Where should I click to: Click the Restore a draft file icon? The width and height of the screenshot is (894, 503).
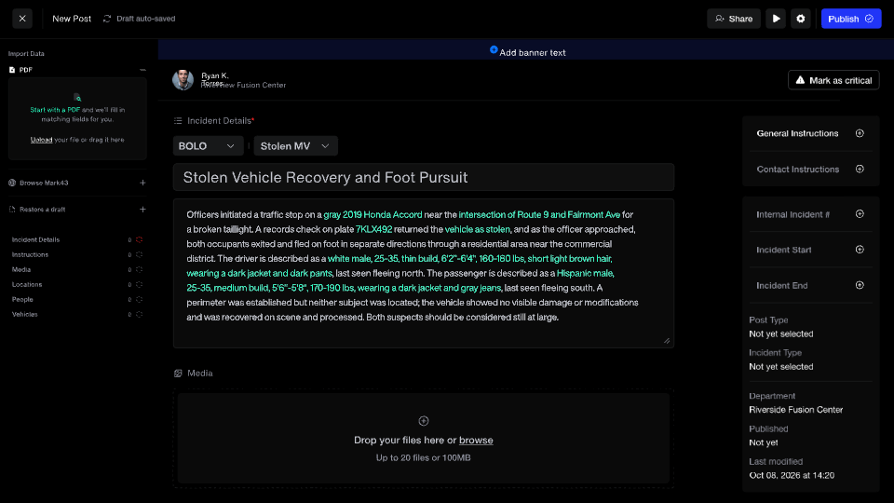(x=12, y=210)
